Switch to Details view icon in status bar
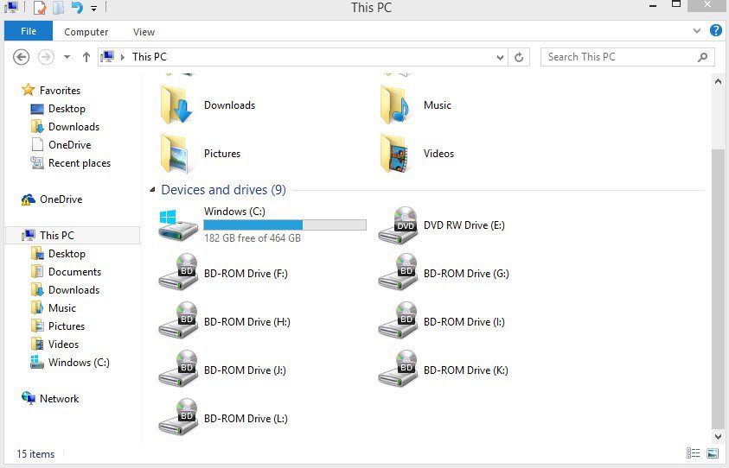The image size is (729, 468). (694, 453)
